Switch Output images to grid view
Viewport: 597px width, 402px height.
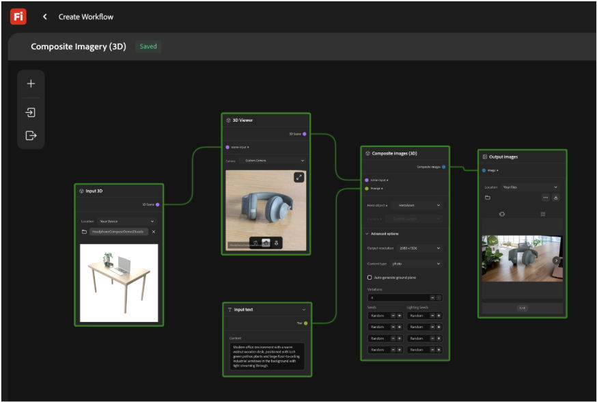(543, 214)
